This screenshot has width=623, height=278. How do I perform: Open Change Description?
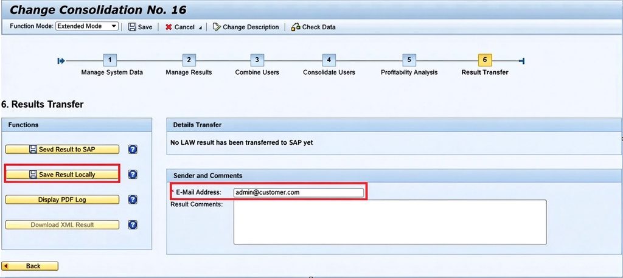246,27
